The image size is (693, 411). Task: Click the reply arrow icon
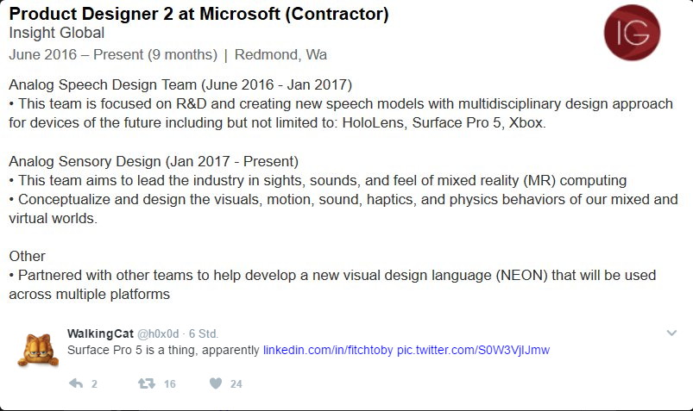[76, 383]
